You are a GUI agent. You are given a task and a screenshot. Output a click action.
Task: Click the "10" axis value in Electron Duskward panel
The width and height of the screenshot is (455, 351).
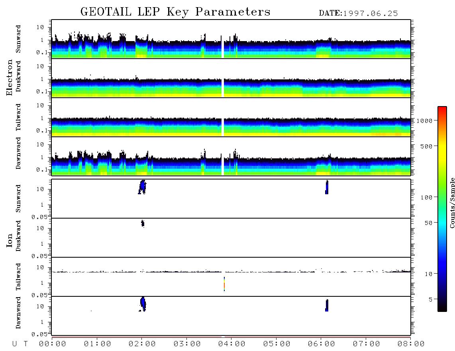pos(40,66)
